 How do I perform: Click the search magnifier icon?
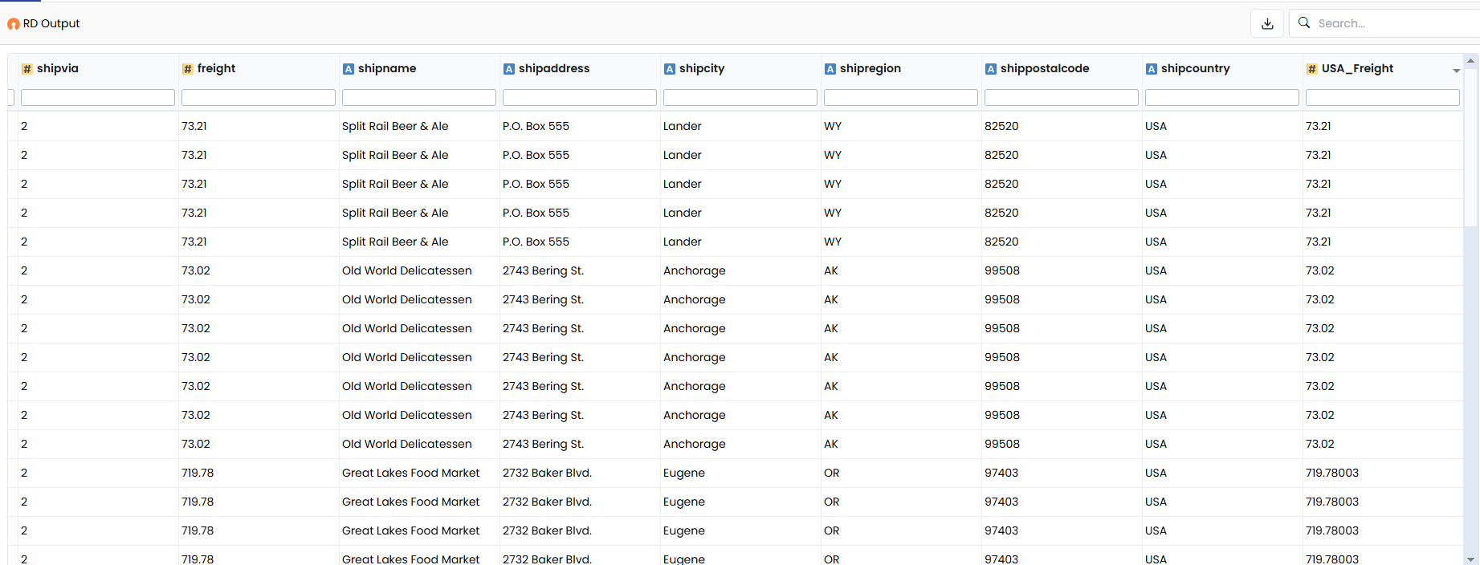point(1304,22)
